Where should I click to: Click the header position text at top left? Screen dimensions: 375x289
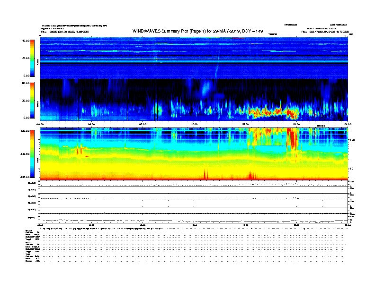coord(65,32)
